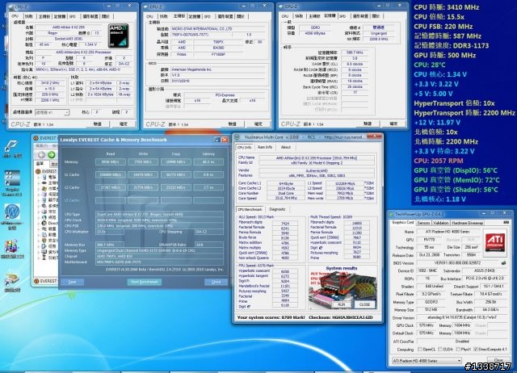Open CPU tab in the CPU-Z mainboard window
The image size is (517, 373).
click(149, 16)
